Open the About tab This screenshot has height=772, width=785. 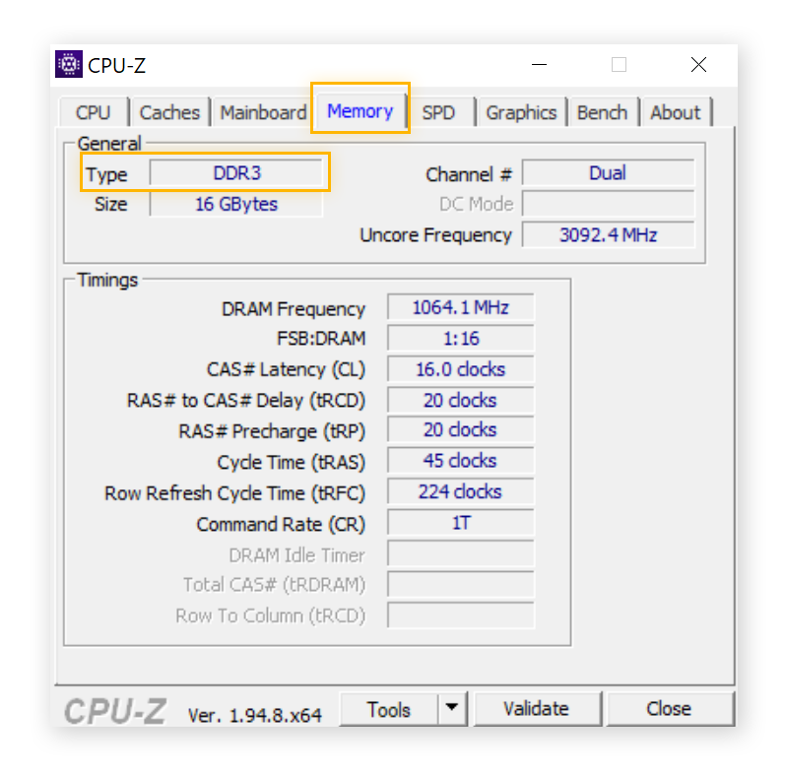(675, 112)
